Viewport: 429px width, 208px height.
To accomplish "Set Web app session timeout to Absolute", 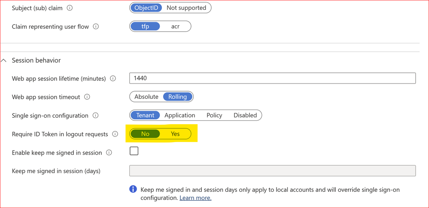I will pyautogui.click(x=146, y=97).
